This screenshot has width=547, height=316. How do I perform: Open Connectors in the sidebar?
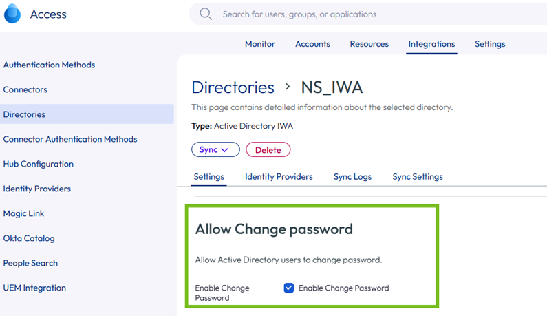pyautogui.click(x=25, y=89)
